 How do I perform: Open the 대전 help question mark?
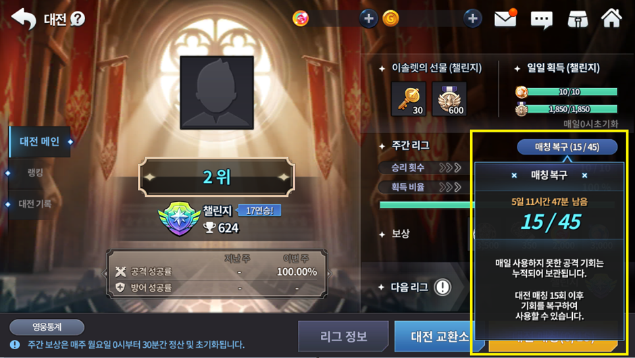pos(78,19)
